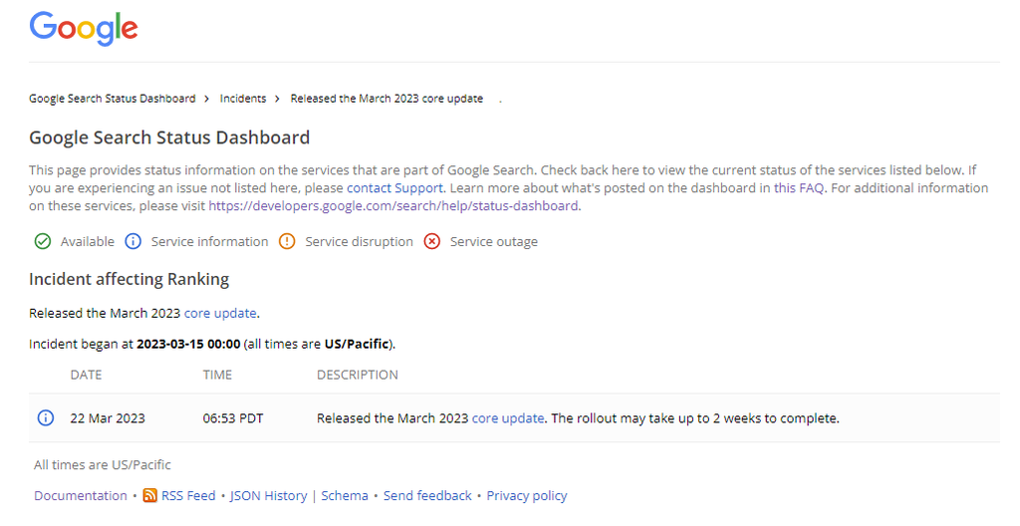Click the chevron after Google Search Status Dashboard breadcrumb
The image size is (1020, 526).
[x=207, y=99]
